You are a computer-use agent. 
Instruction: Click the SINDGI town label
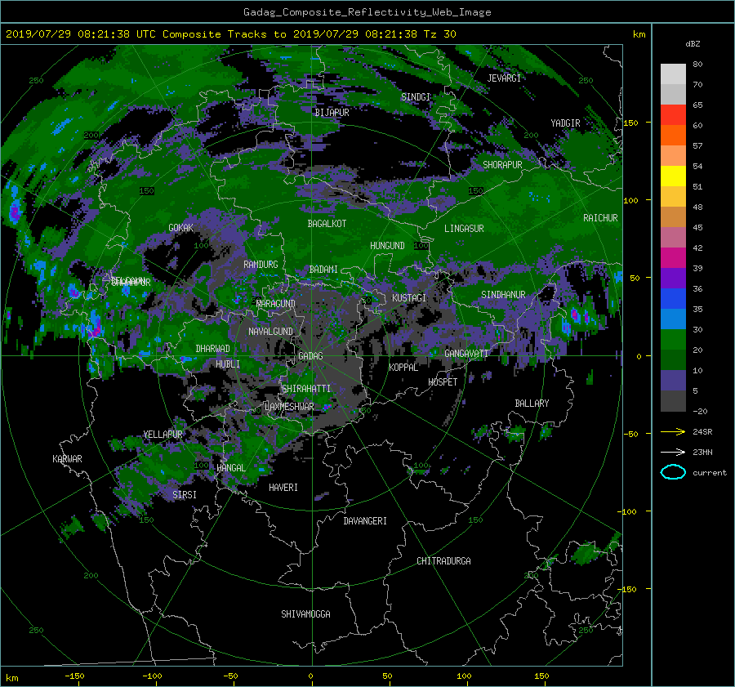pyautogui.click(x=416, y=97)
